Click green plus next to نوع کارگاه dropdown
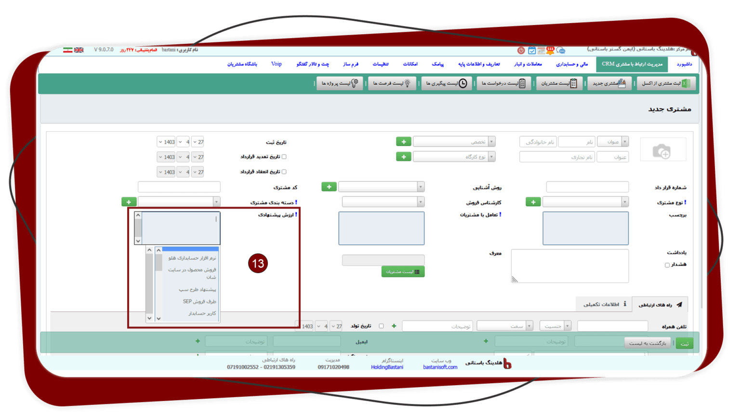Viewport: 740px width, 416px height. [x=404, y=157]
